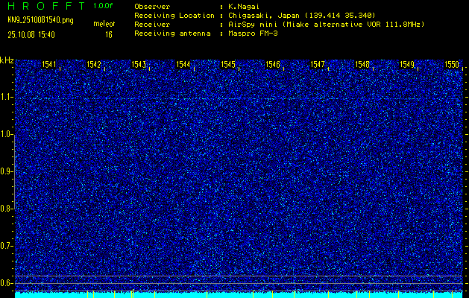Select the Maspro FM-3 antenna text
Screen dimensions: 469x298
[x=254, y=33]
